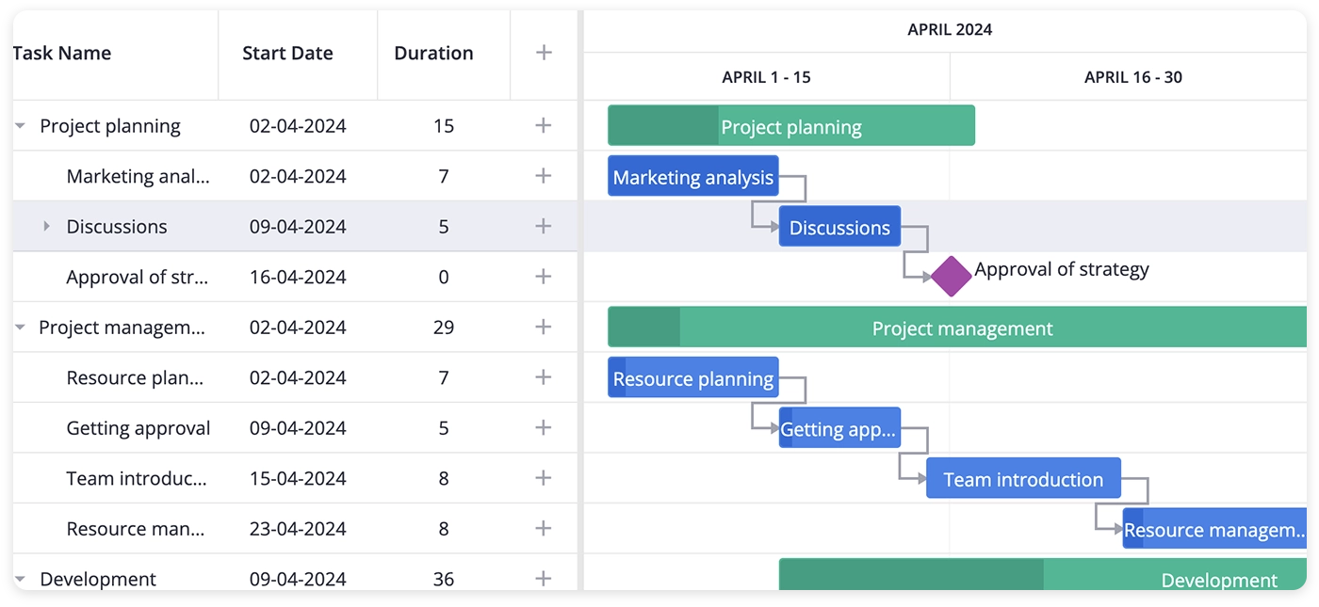The width and height of the screenshot is (1319, 607).
Task: Click plus icon in Development row
Action: 544,579
